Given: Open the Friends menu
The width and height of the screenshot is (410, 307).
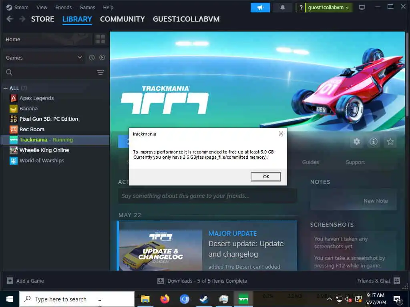Looking at the screenshot, I should coord(64,7).
